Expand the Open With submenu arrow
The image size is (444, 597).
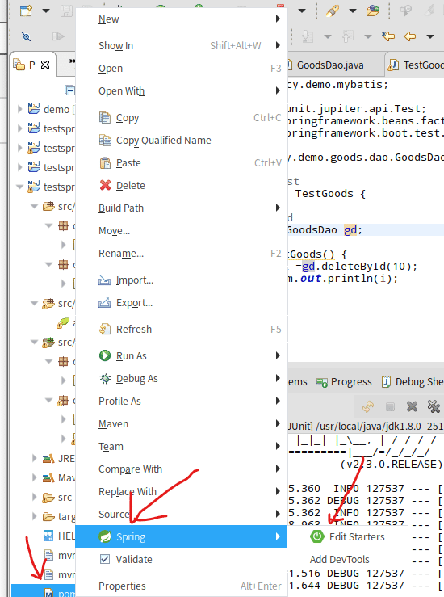tap(279, 90)
